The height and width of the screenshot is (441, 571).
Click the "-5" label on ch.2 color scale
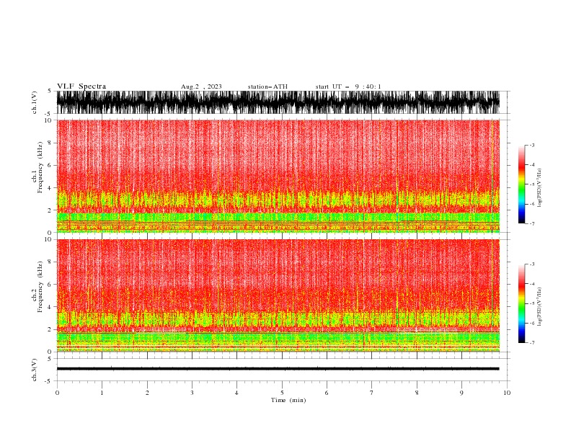coord(532,303)
